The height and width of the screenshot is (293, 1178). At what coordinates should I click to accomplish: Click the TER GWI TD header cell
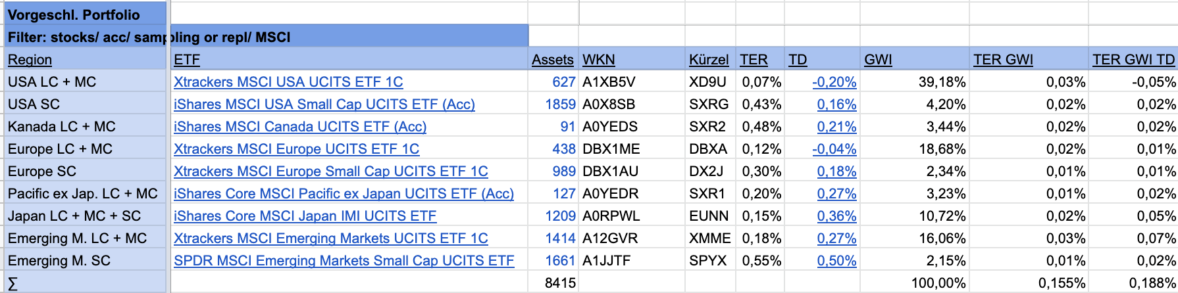point(1133,60)
